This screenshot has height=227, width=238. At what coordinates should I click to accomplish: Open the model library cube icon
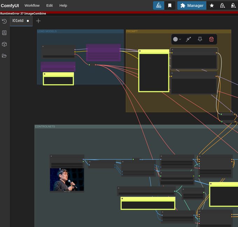click(4, 44)
